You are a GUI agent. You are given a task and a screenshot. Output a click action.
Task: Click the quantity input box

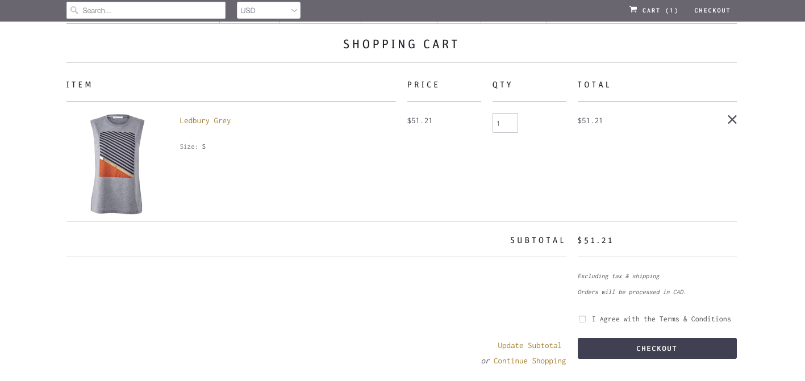click(504, 123)
